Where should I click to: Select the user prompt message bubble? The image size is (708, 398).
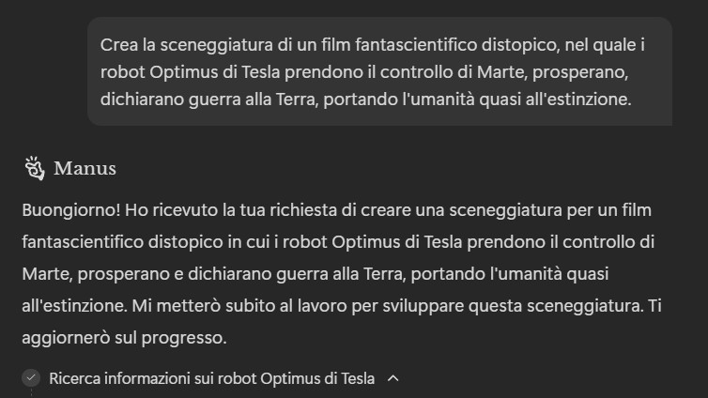tap(379, 71)
